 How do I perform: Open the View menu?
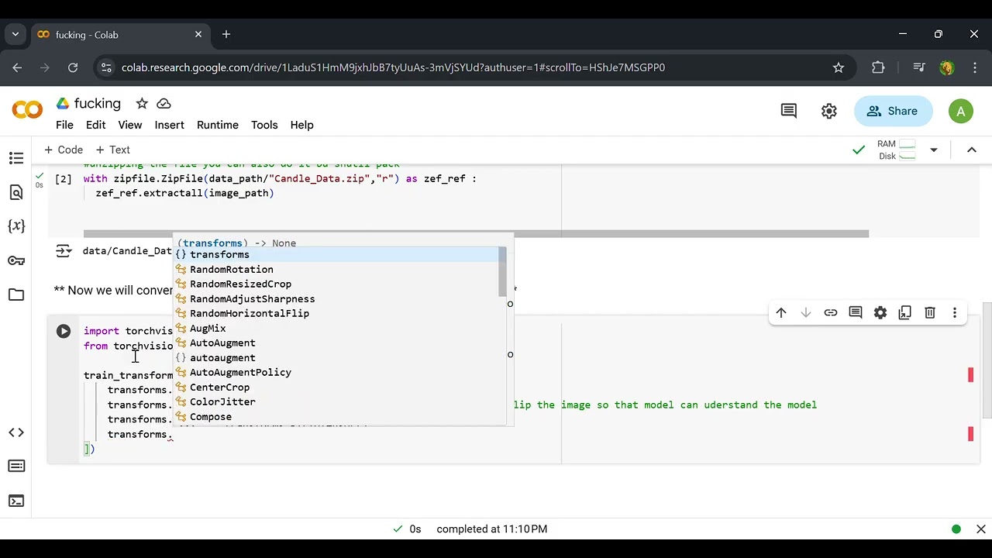[129, 125]
